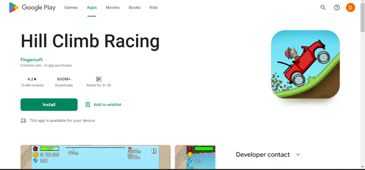Click the 10.6M reviews text

(32, 85)
